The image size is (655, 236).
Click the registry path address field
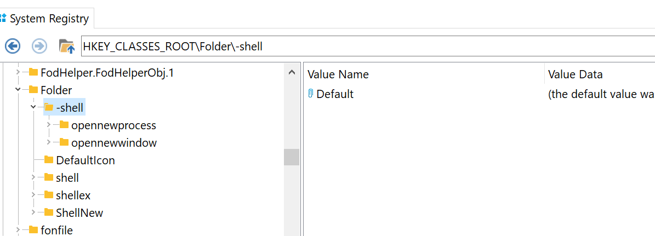[368, 47]
